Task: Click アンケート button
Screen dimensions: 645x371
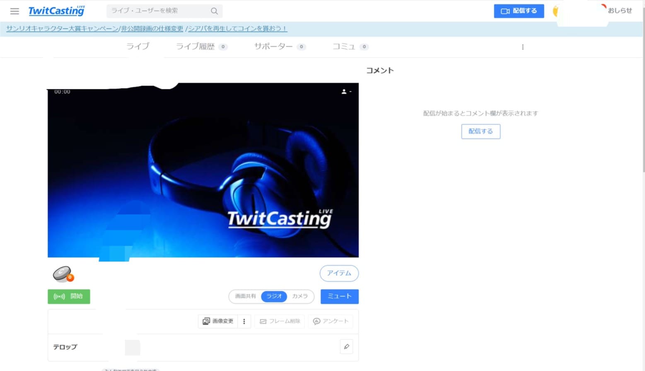Action: (331, 321)
